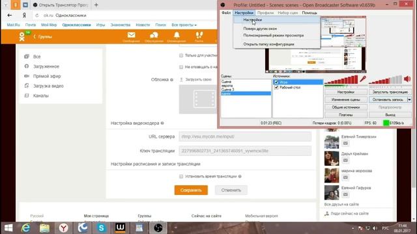417x234 pixels.
Task: Click the Изменение сцены button
Action: coord(346,99)
